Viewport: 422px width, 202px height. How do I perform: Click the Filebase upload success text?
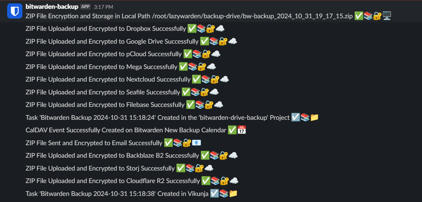click(x=105, y=105)
